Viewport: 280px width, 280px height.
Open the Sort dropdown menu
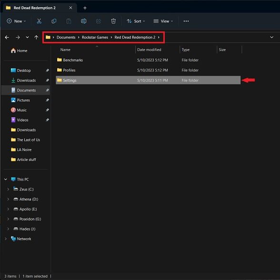tap(136, 21)
